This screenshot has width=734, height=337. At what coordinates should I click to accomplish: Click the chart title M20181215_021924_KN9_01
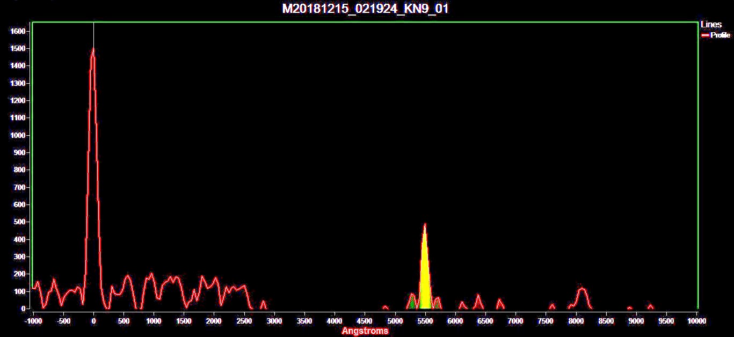click(x=365, y=9)
